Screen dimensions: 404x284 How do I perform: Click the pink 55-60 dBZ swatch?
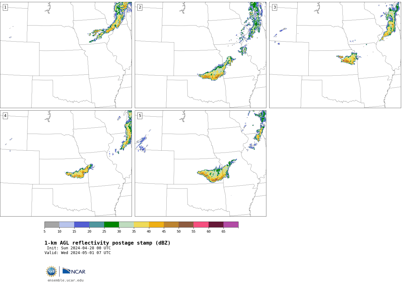click(201, 225)
